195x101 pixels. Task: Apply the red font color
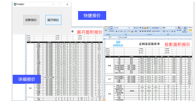point(132,31)
